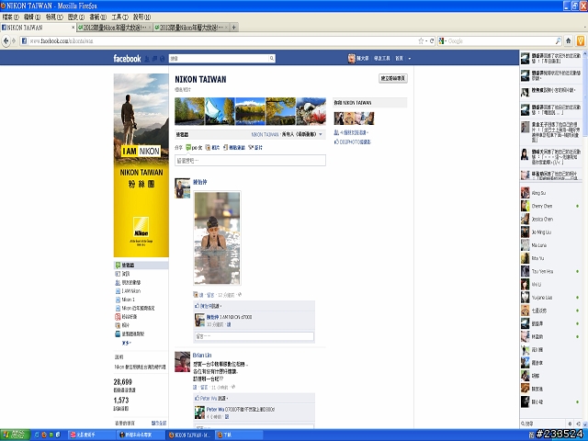Open the Firefox file menu (F)
This screenshot has width=588, height=441.
point(10,17)
